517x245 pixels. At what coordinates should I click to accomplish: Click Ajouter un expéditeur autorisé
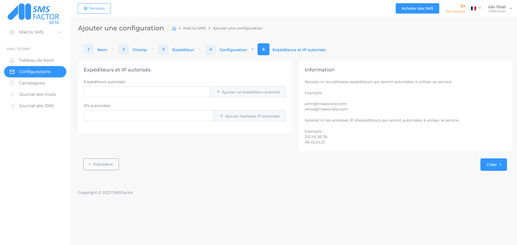click(x=248, y=92)
